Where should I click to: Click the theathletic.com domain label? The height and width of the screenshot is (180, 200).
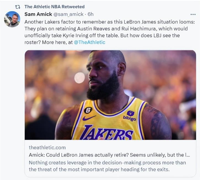pyautogui.click(x=47, y=147)
